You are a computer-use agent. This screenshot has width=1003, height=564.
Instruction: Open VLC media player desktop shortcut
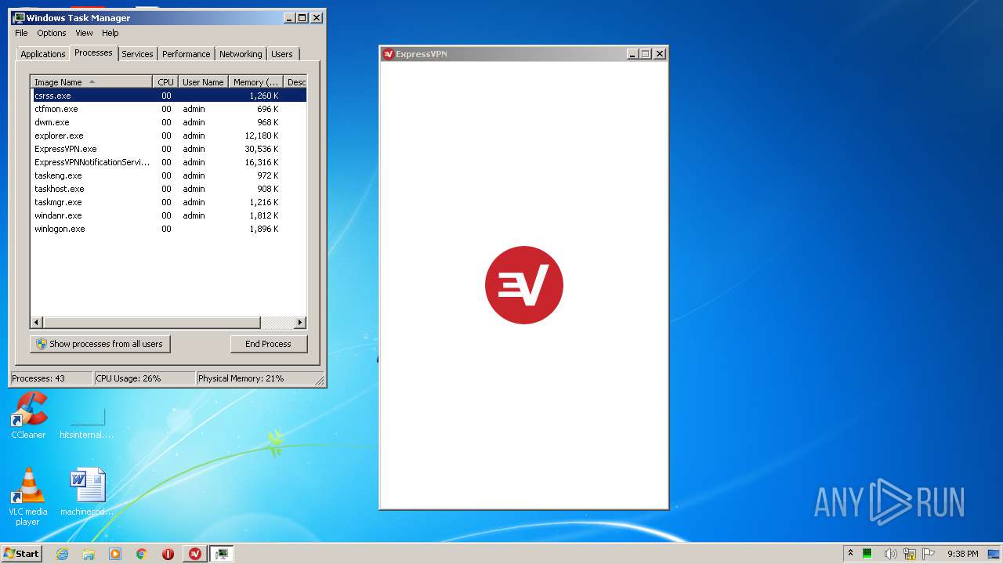[x=28, y=497]
